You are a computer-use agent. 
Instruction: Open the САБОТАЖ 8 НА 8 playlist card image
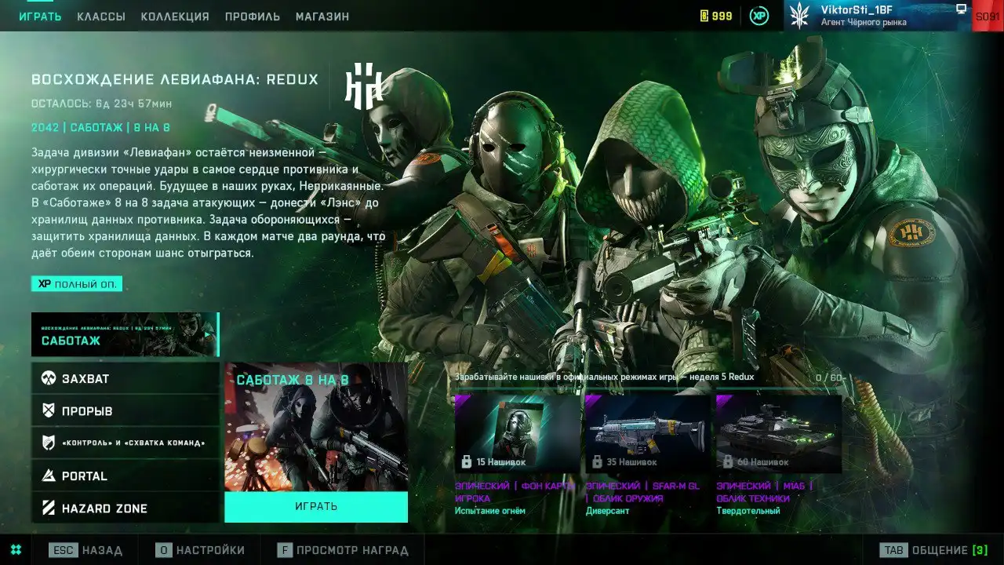(316, 427)
